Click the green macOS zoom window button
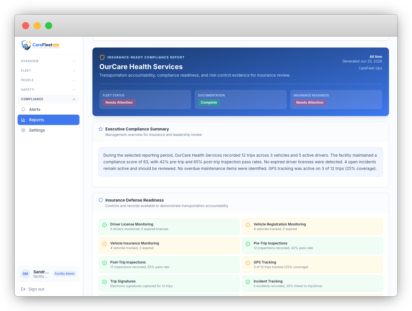412x311 pixels. pyautogui.click(x=49, y=26)
